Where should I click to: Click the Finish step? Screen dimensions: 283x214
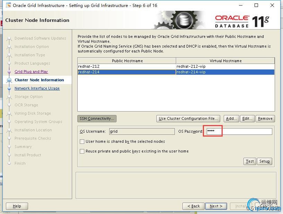[20, 163]
